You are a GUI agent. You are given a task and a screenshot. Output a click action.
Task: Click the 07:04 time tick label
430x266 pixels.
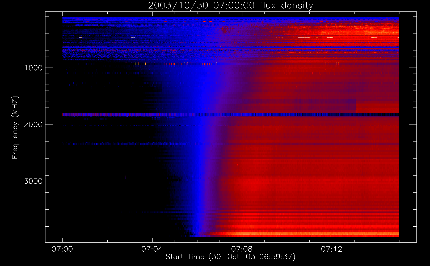pos(152,249)
